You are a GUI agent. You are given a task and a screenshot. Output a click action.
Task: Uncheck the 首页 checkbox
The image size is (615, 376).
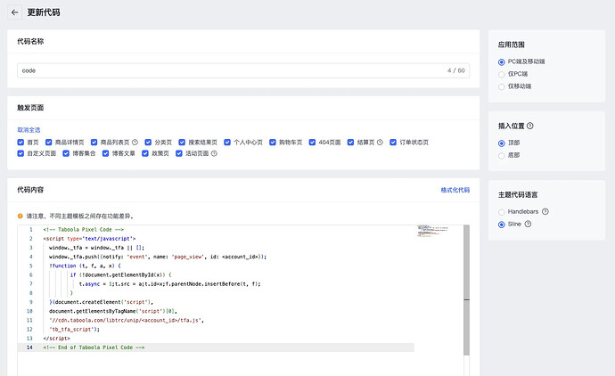[x=20, y=142]
